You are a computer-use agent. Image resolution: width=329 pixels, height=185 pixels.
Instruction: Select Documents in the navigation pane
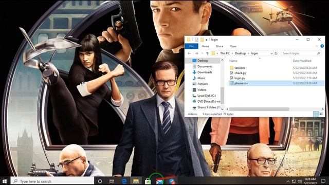[x=205, y=66]
